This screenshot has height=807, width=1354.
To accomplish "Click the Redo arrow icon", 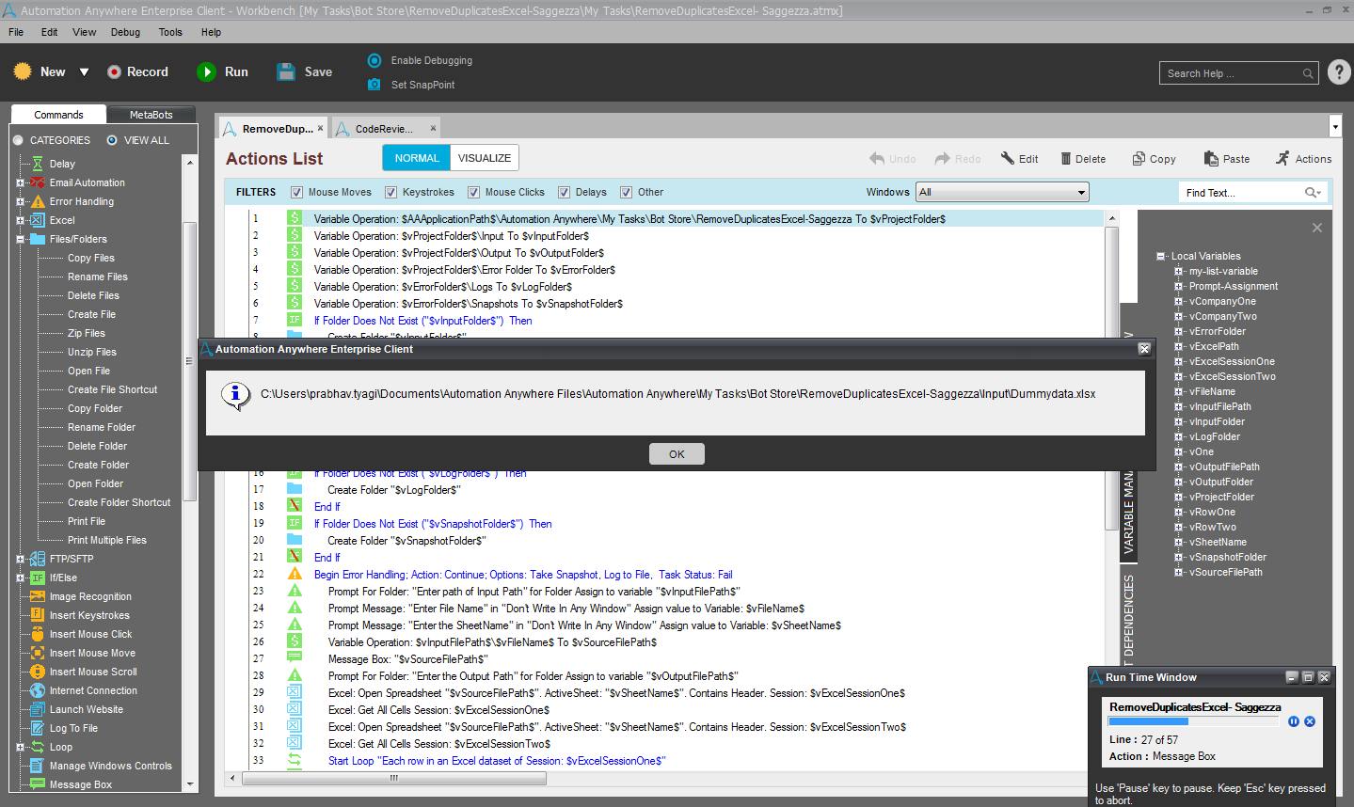I will [x=942, y=159].
